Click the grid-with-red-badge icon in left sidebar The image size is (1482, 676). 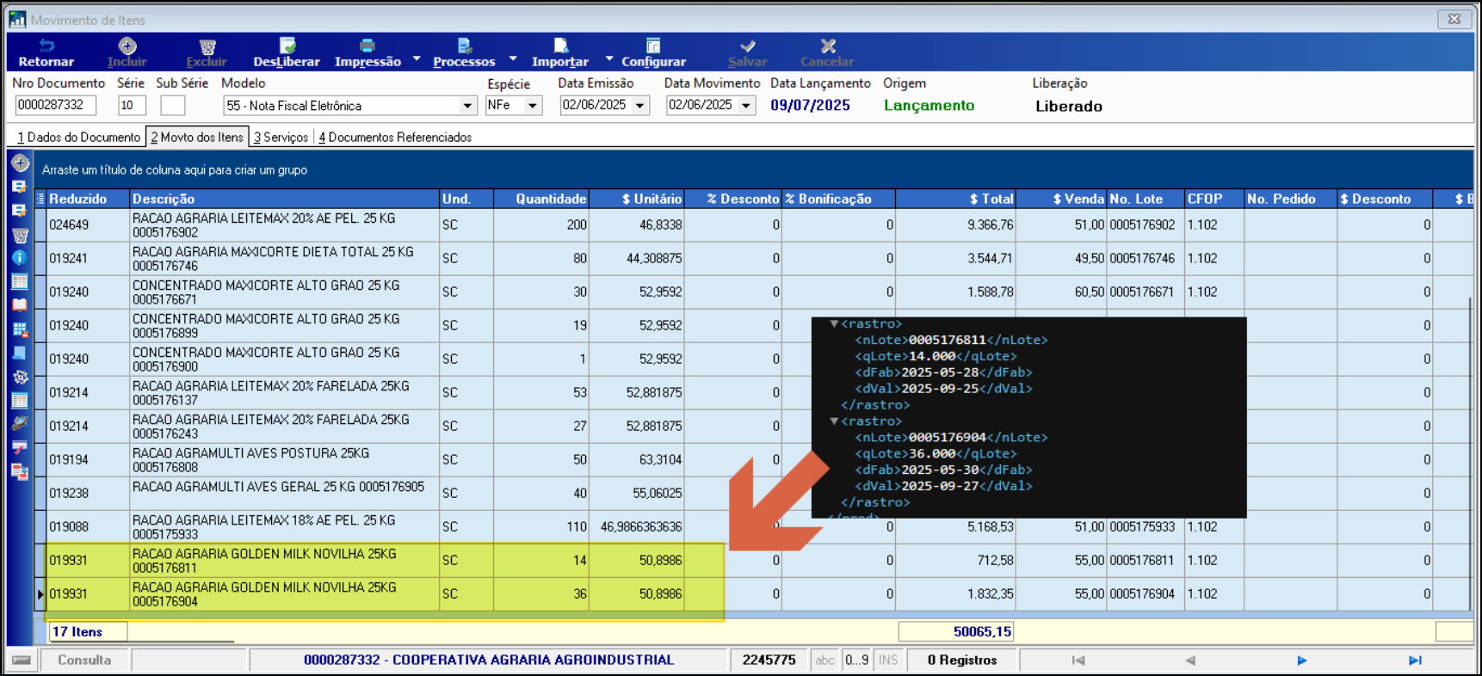pos(21,329)
